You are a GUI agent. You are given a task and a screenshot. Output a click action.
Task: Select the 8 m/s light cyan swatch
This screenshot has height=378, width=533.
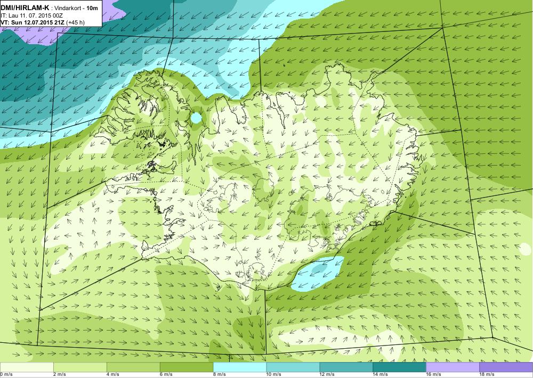pyautogui.click(x=240, y=367)
